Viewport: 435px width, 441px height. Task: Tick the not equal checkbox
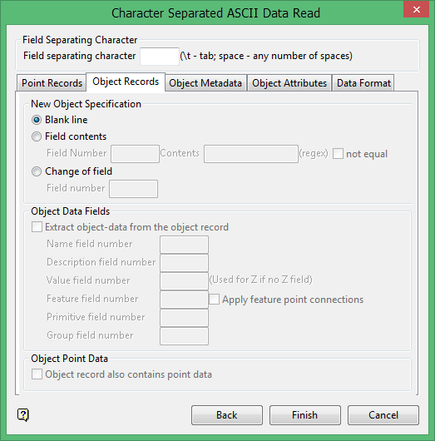point(338,154)
